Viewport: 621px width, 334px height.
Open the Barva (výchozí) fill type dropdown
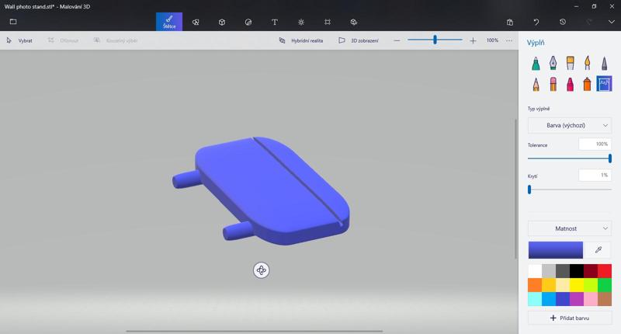coord(570,126)
